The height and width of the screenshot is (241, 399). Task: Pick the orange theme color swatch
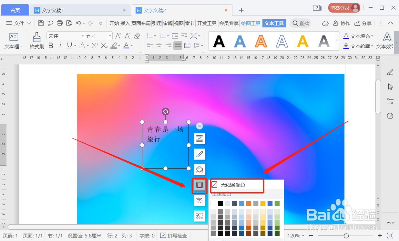pyautogui.click(x=249, y=203)
